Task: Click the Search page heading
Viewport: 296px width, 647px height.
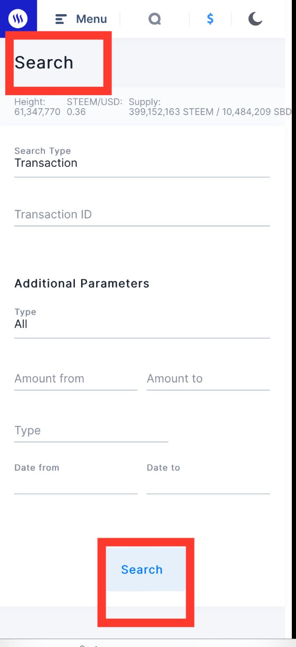Action: [44, 63]
